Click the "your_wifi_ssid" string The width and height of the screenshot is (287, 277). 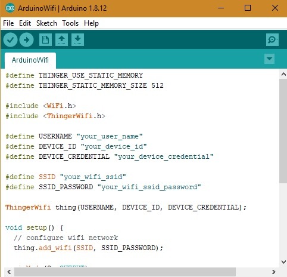(93, 177)
